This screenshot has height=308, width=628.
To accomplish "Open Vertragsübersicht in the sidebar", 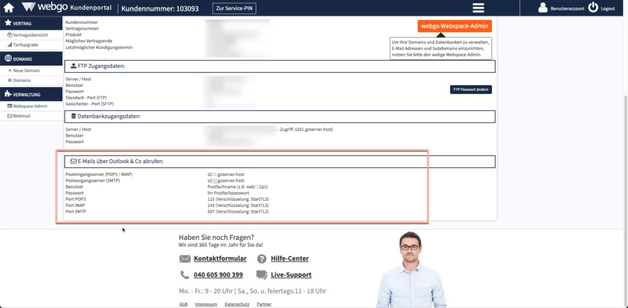I will [31, 35].
